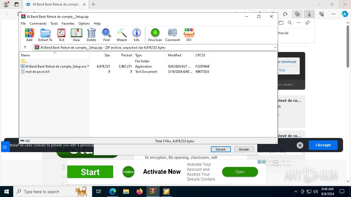Run the Test archive tool
351x197 pixels.
click(61, 35)
